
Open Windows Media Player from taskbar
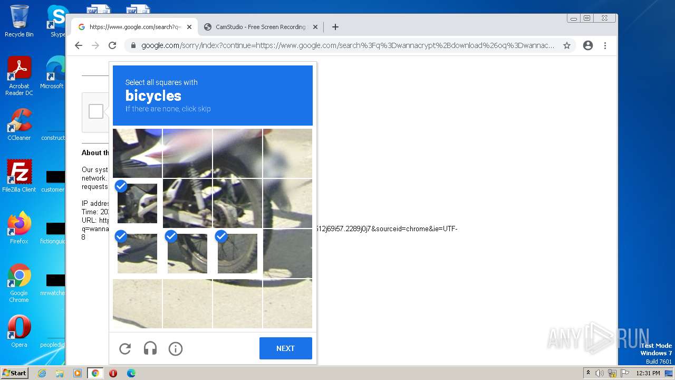tap(78, 373)
